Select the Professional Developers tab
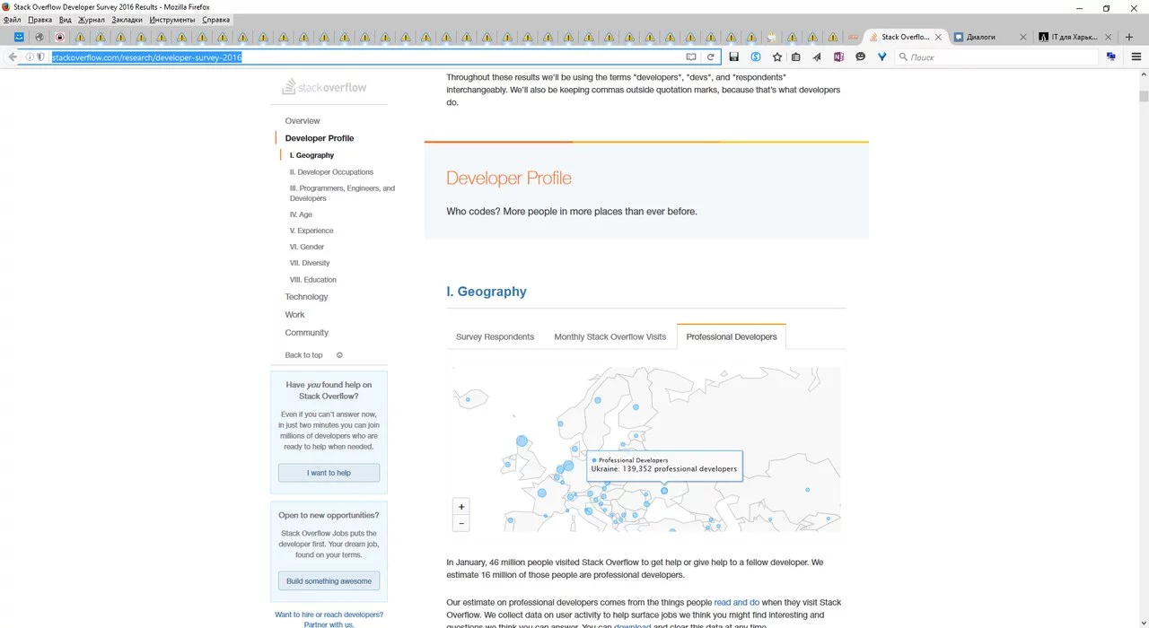Image resolution: width=1149 pixels, height=628 pixels. pyautogui.click(x=732, y=337)
